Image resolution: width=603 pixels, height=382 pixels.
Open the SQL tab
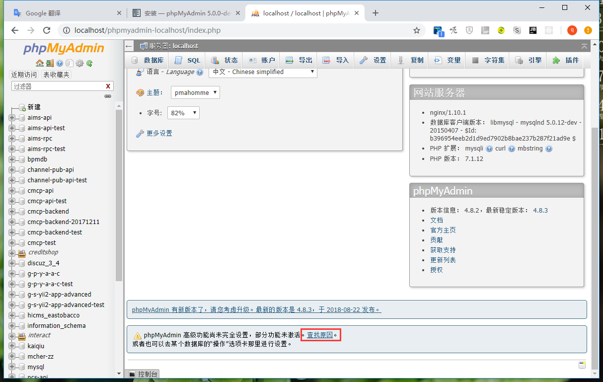coord(188,60)
